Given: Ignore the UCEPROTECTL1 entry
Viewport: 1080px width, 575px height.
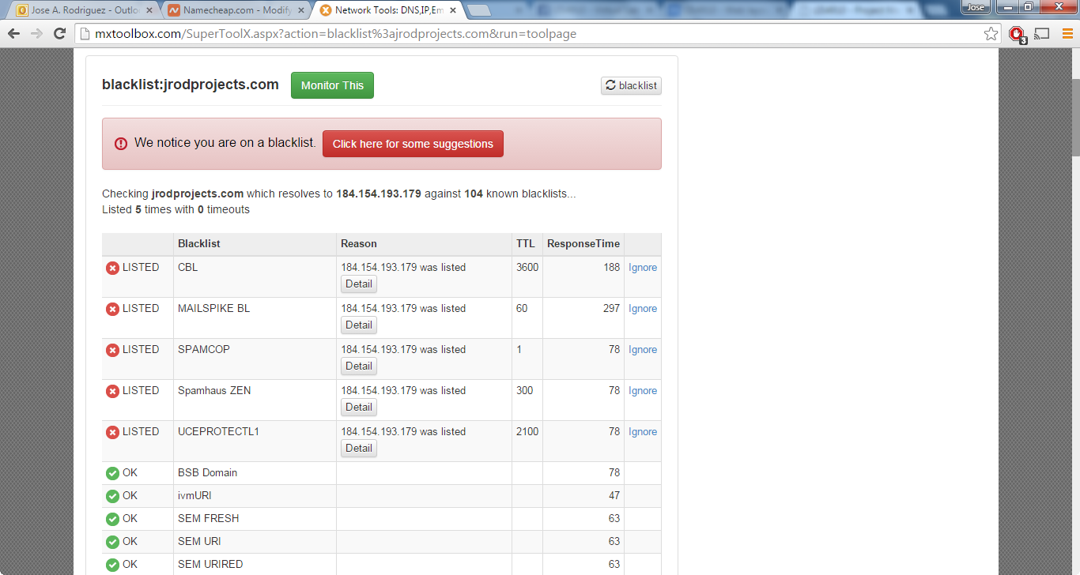Looking at the screenshot, I should pyautogui.click(x=643, y=432).
